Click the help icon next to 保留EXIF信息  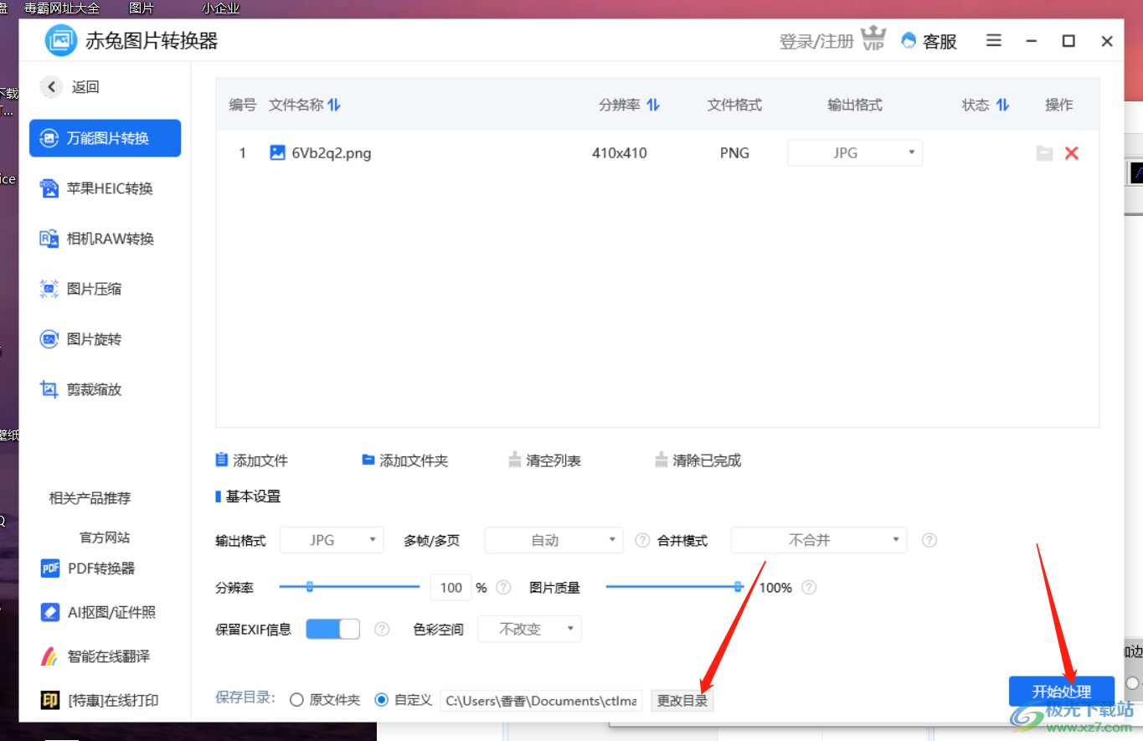[382, 629]
